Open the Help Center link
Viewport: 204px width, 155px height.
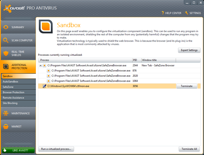[x=171, y=13]
